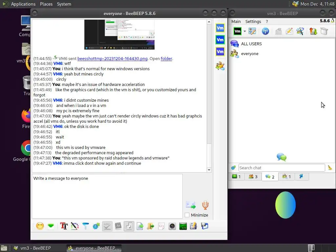
Task: Switch to the blue scroll tab
Action: point(301,176)
